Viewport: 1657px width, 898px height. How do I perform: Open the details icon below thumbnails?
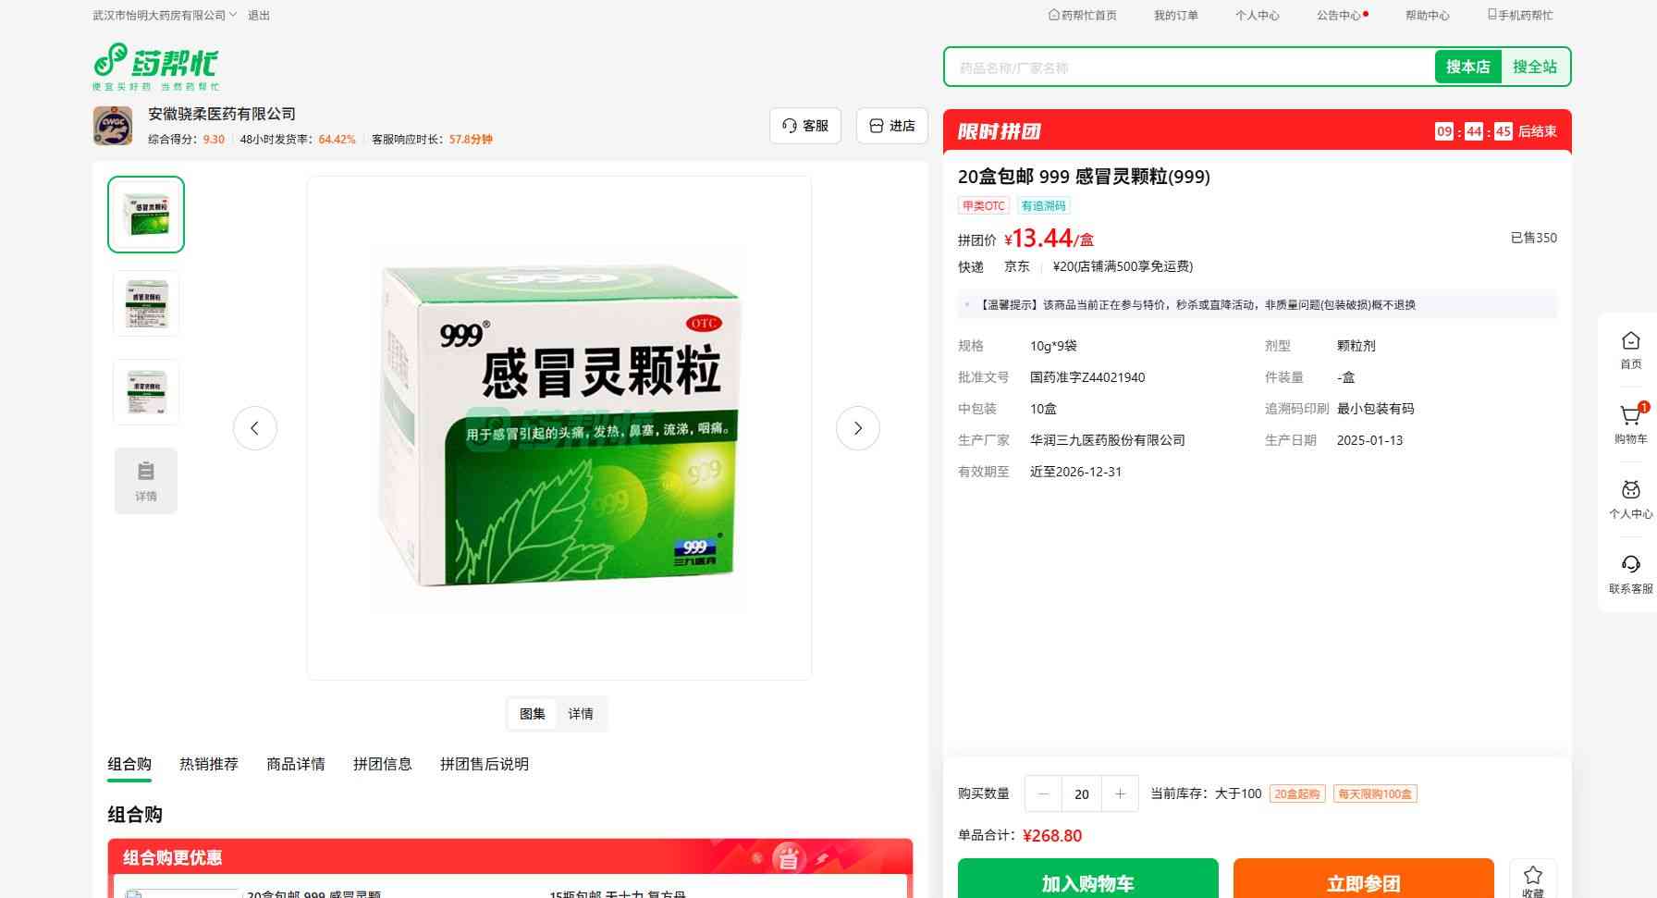[146, 481]
